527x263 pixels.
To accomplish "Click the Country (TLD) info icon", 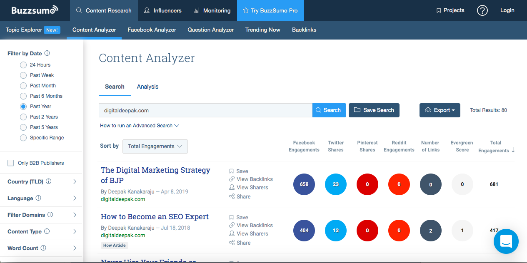I will pyautogui.click(x=48, y=181).
